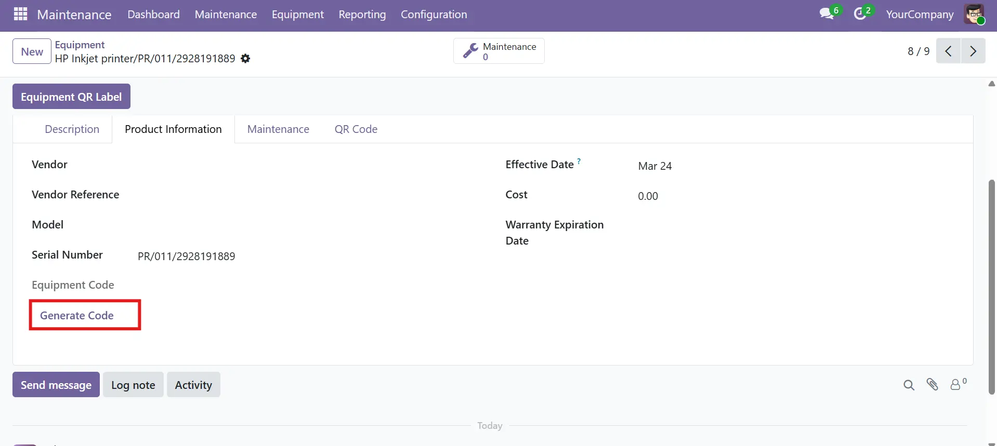Go to the previous equipment record
This screenshot has height=446, width=997.
pos(948,51)
